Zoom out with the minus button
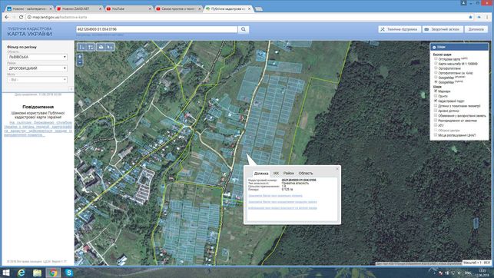494x278 pixels. [80, 63]
